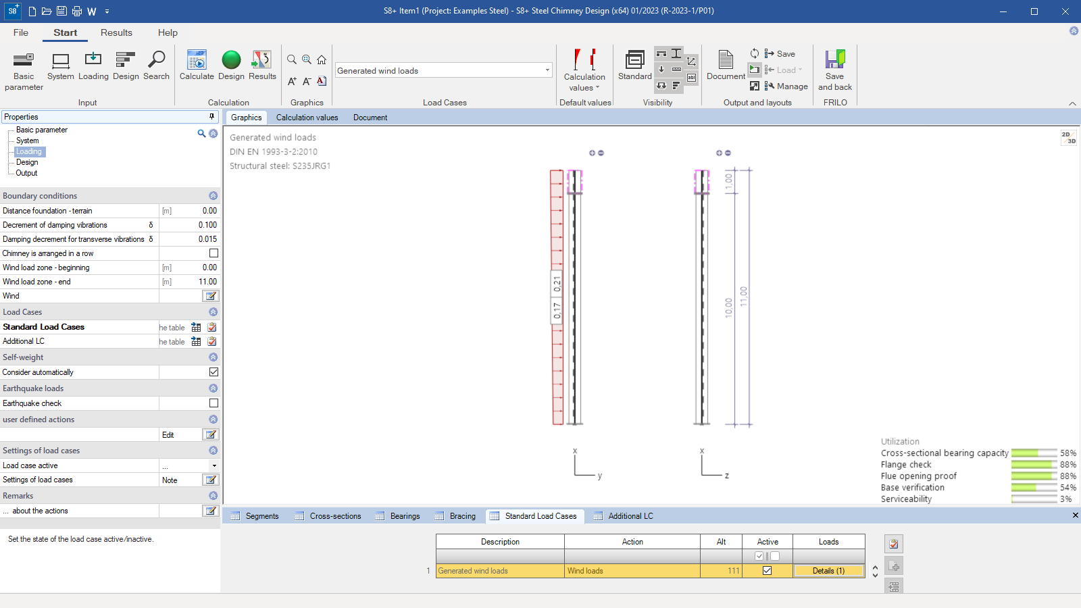Screen dimensions: 1081x608
Task: Open the System input icon
Action: pyautogui.click(x=61, y=66)
